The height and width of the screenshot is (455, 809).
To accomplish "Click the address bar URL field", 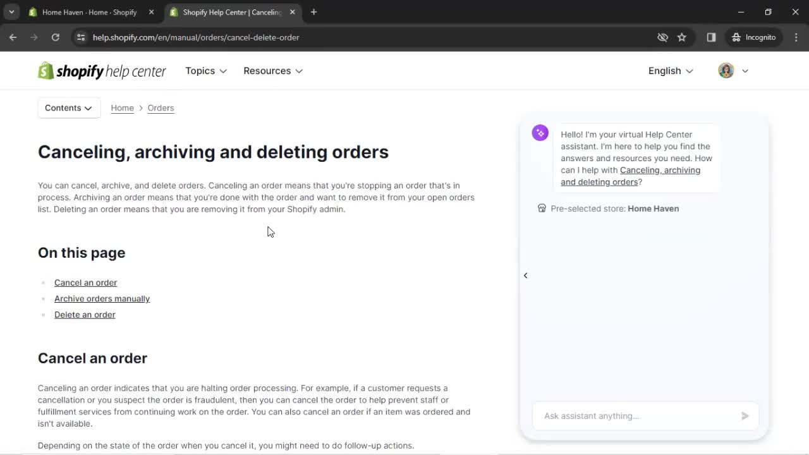I will (x=367, y=37).
